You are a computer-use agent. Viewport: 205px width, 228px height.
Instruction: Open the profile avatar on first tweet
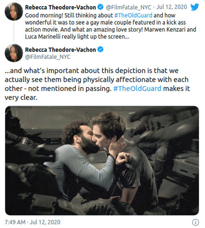(14, 12)
